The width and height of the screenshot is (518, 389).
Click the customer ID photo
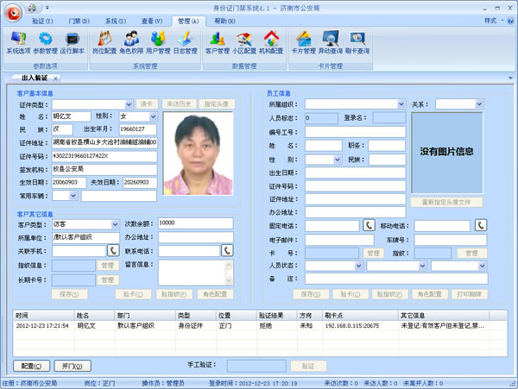tap(198, 154)
